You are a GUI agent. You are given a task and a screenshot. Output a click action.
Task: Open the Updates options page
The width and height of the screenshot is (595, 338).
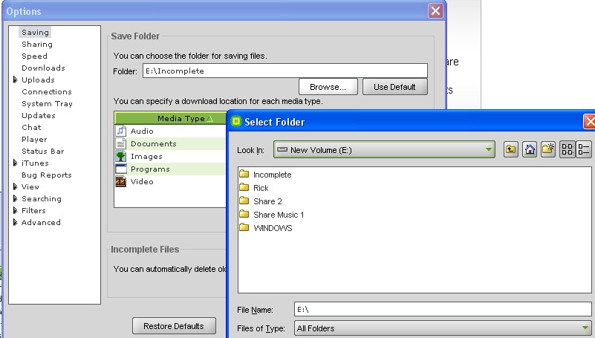39,115
